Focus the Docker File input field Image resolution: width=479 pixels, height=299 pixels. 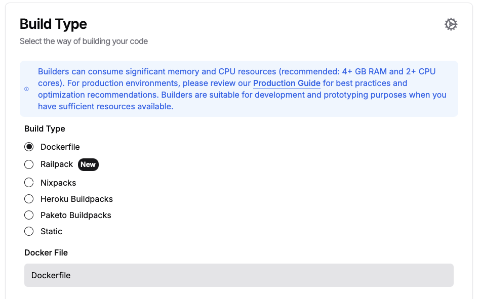point(239,275)
